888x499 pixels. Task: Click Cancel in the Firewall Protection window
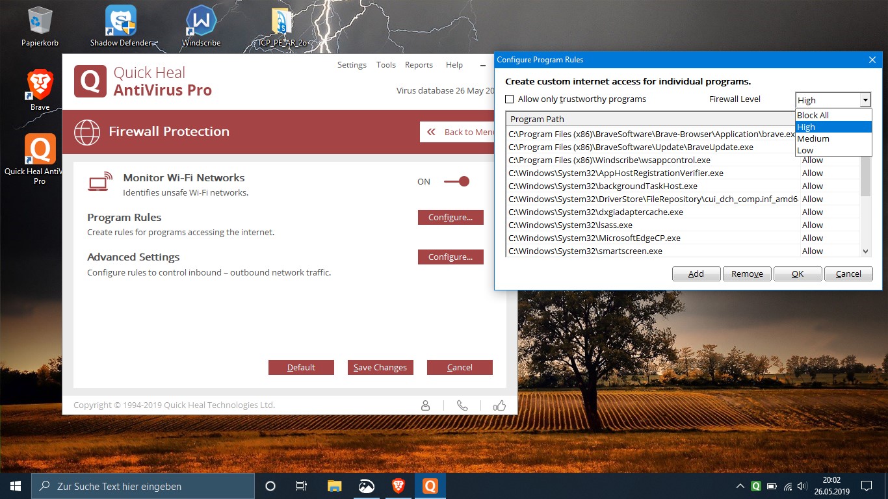click(460, 368)
